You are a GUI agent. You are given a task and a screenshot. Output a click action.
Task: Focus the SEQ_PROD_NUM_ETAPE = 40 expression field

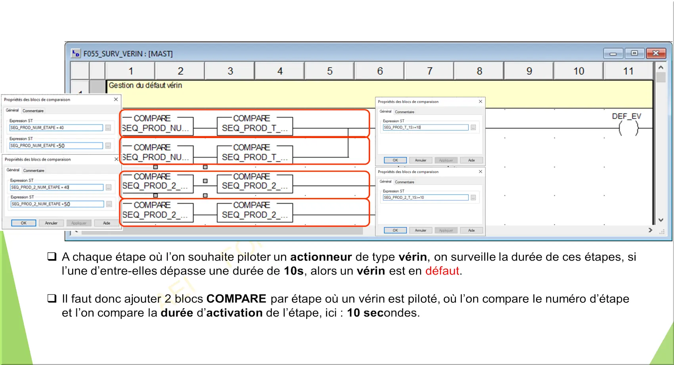point(56,128)
